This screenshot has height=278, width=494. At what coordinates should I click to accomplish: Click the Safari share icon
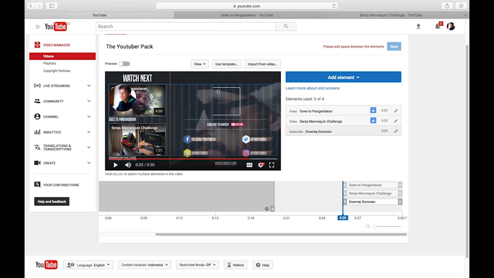pos(447,6)
